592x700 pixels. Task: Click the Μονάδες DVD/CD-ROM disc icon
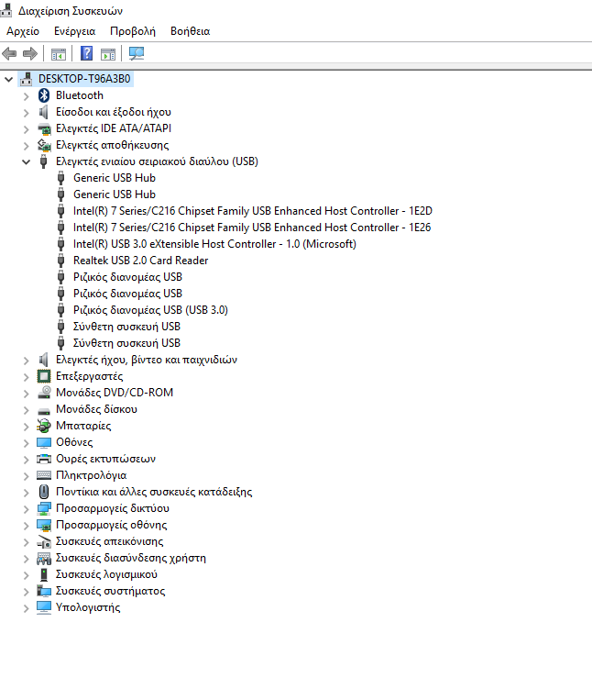point(44,393)
